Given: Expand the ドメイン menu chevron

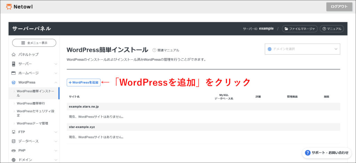Looking at the screenshot, I should coord(56,160).
